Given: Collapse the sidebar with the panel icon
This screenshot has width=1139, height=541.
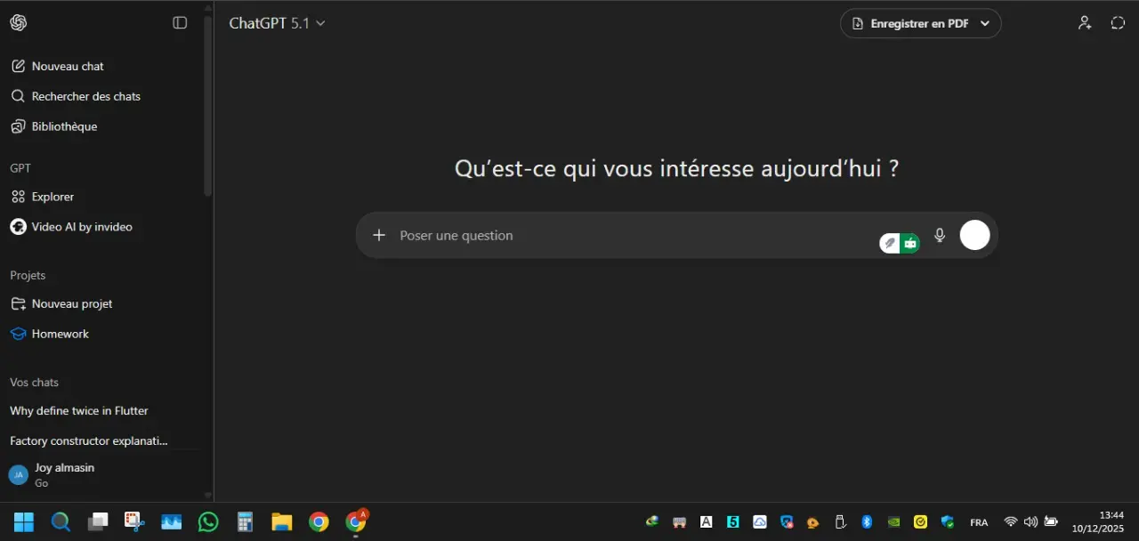Looking at the screenshot, I should click(180, 23).
